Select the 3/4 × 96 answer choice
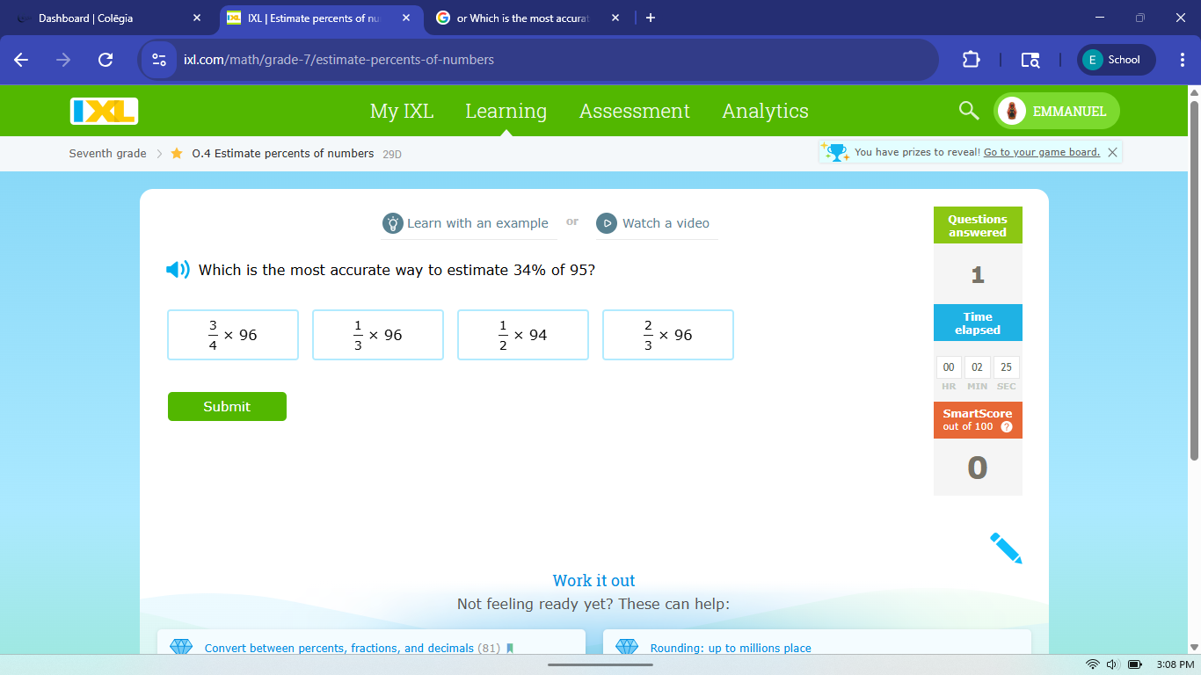The height and width of the screenshot is (675, 1201). 232,335
